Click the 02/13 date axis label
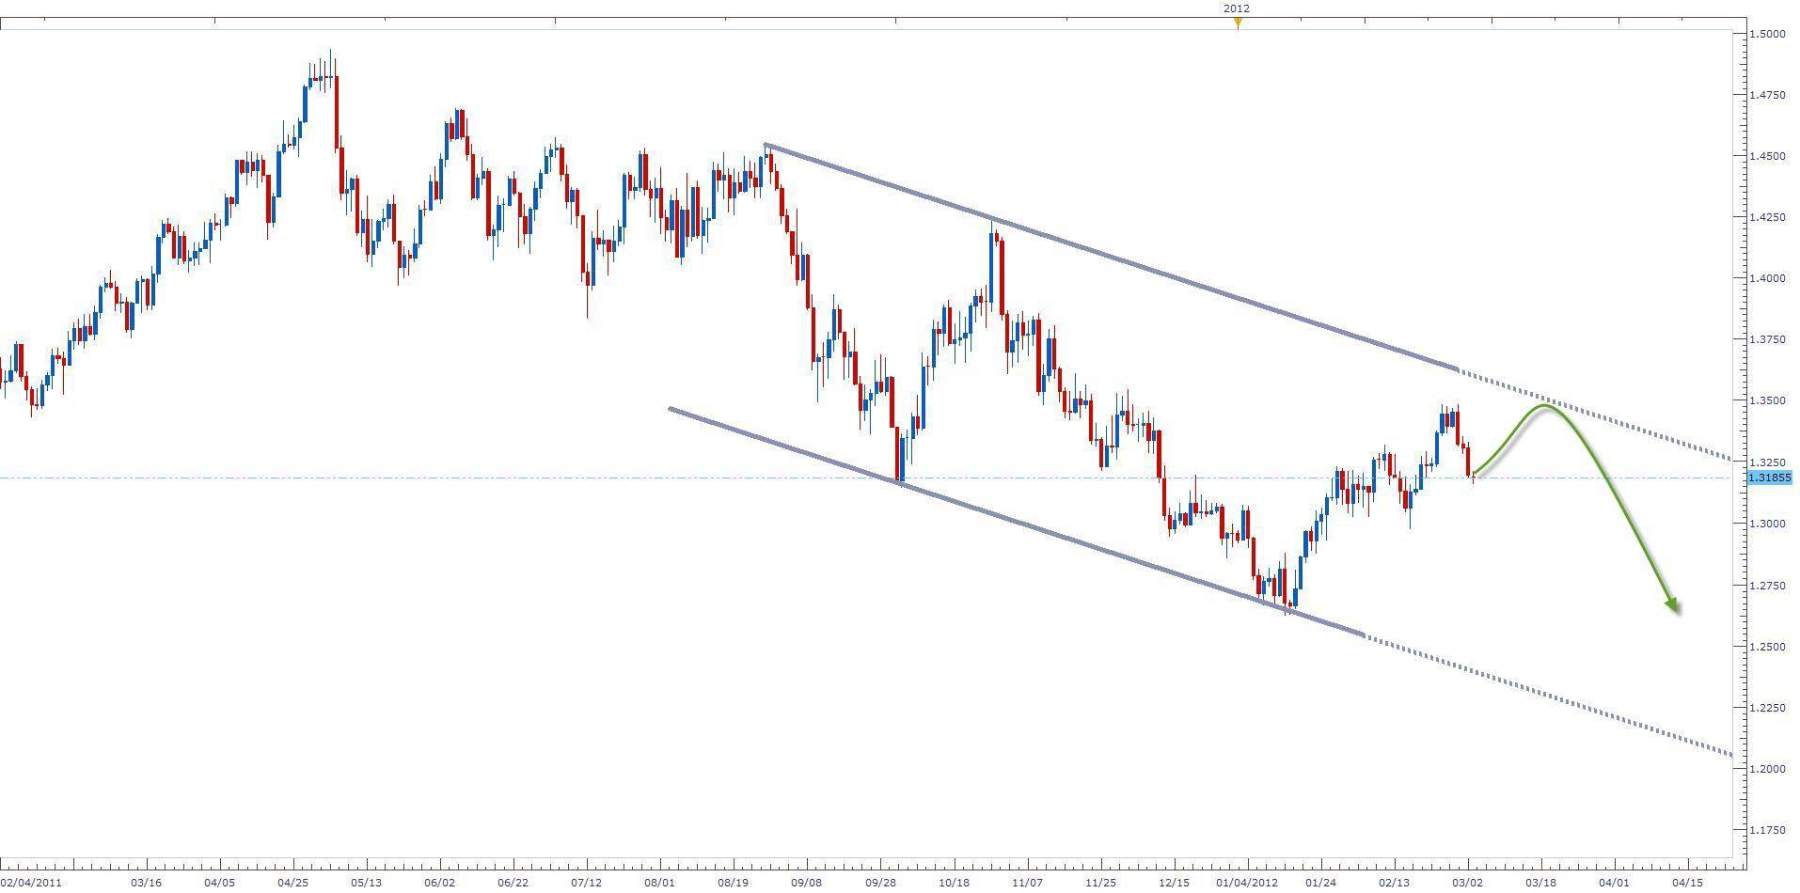 coord(1394,883)
